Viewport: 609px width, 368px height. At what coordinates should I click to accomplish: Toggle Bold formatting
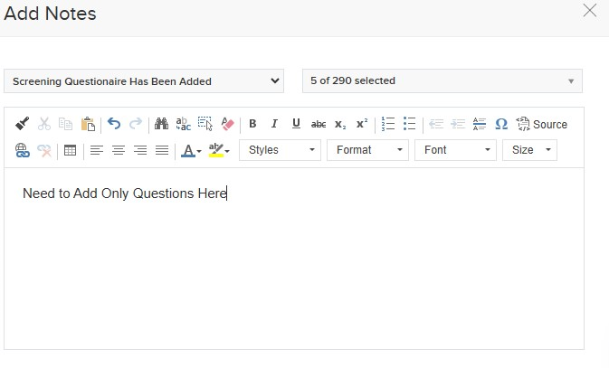click(252, 125)
